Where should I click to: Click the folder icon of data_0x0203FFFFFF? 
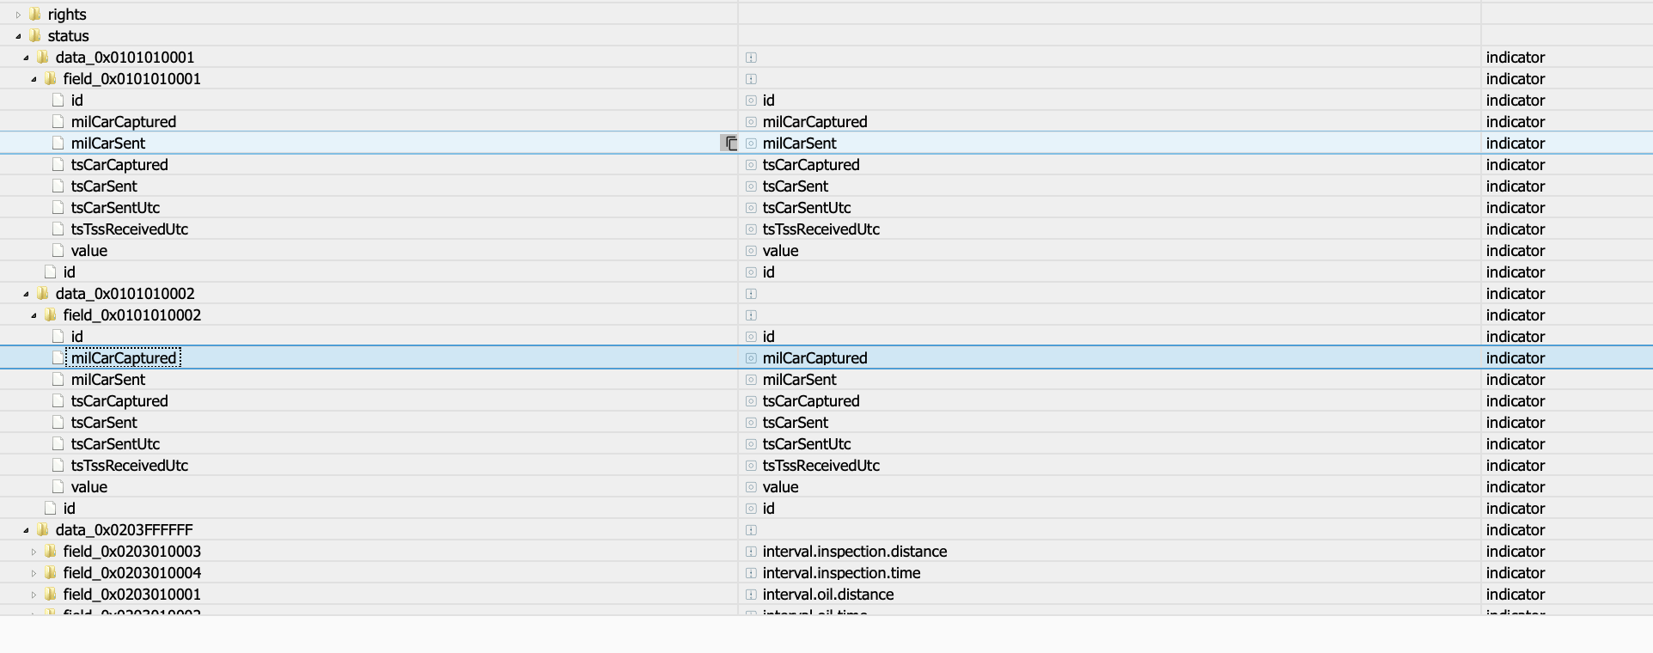tap(43, 530)
